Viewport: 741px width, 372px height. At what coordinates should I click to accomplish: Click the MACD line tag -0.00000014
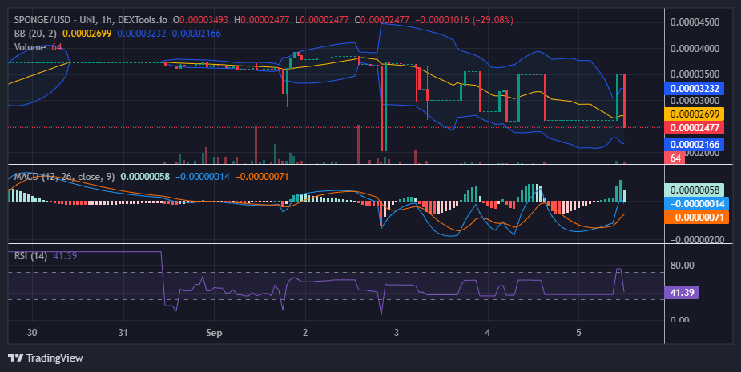(697, 203)
